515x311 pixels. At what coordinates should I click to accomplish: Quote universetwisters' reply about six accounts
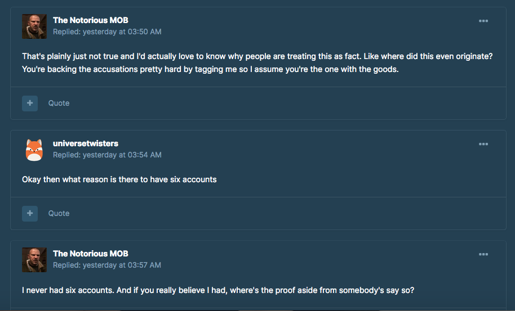pyautogui.click(x=59, y=213)
